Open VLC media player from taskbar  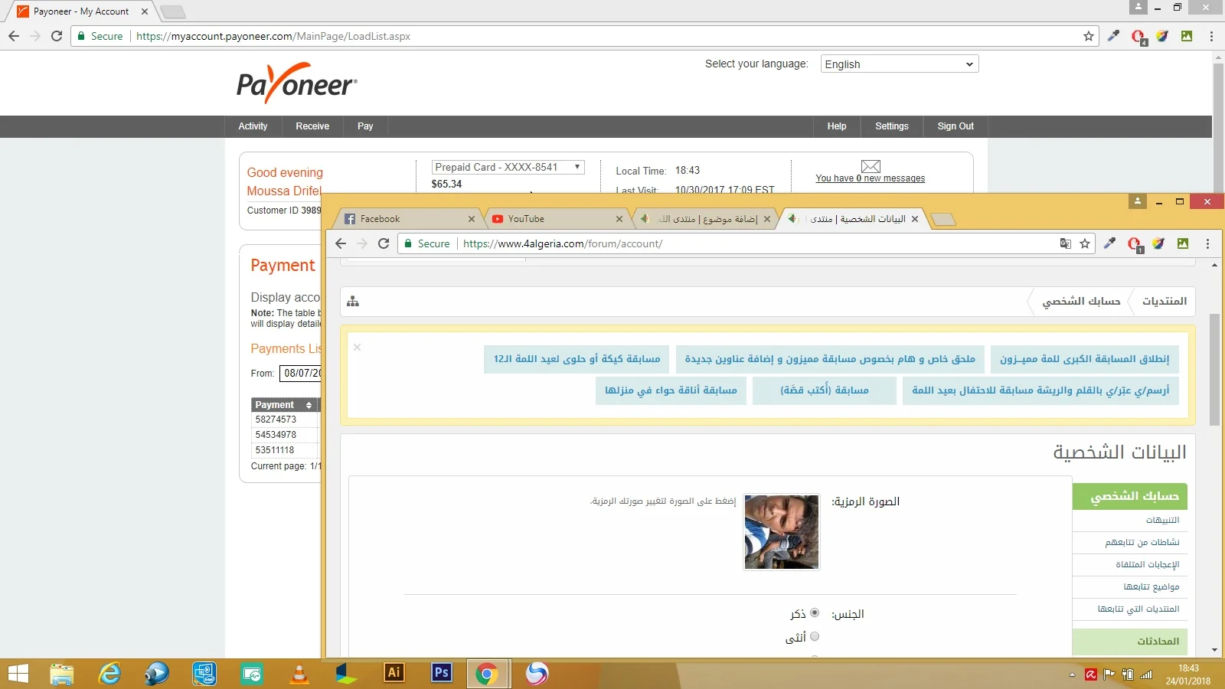(299, 674)
